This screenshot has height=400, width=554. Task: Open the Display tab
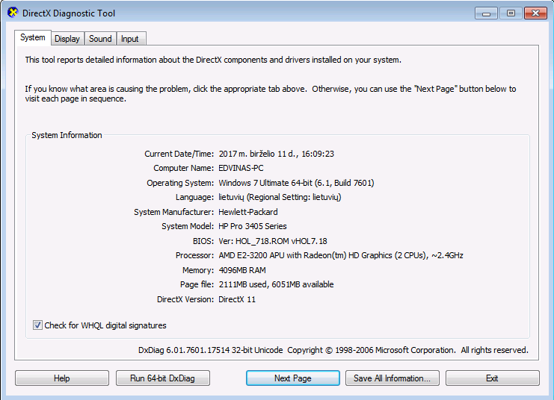click(67, 39)
